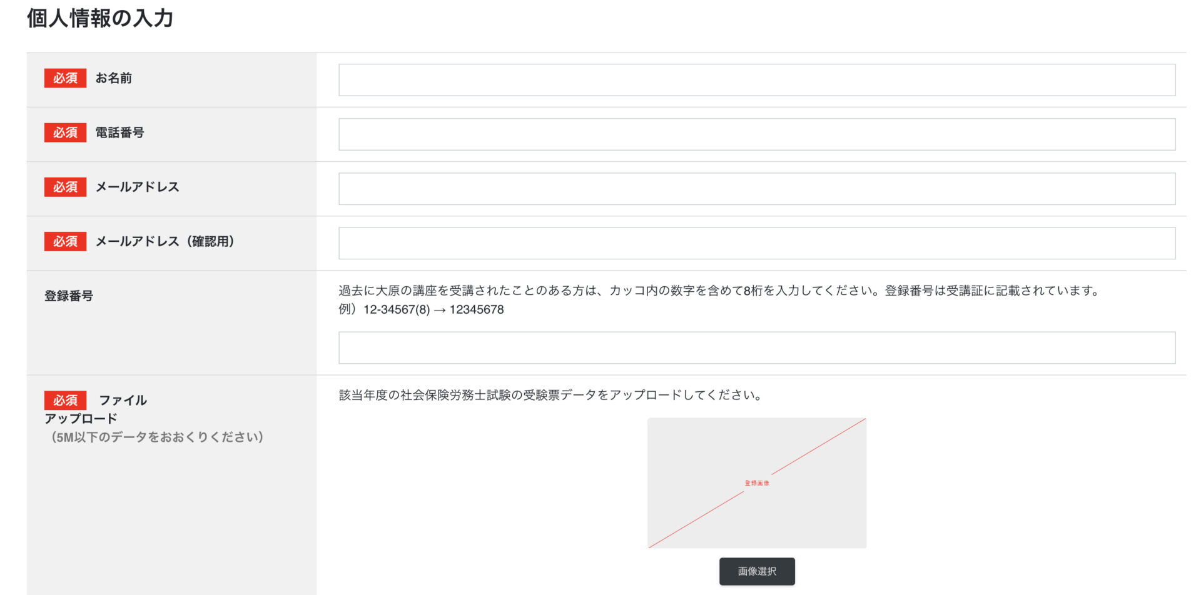Click the 過去に大原の講座 description text

click(719, 291)
